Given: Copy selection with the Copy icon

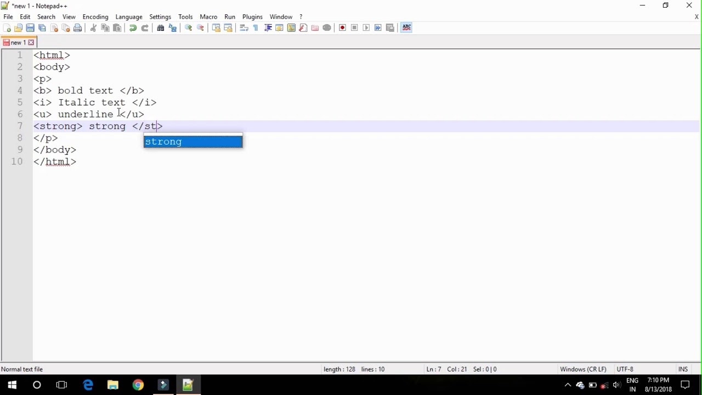Looking at the screenshot, I should tap(105, 28).
